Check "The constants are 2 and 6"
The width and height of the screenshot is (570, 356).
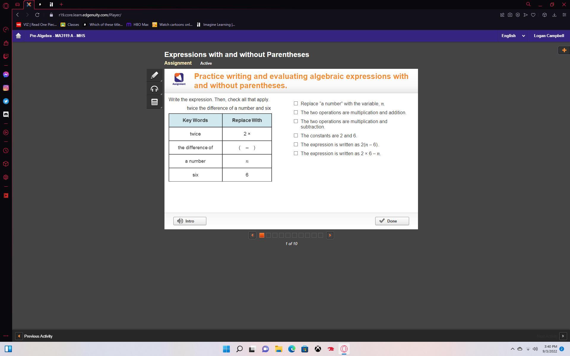(296, 136)
